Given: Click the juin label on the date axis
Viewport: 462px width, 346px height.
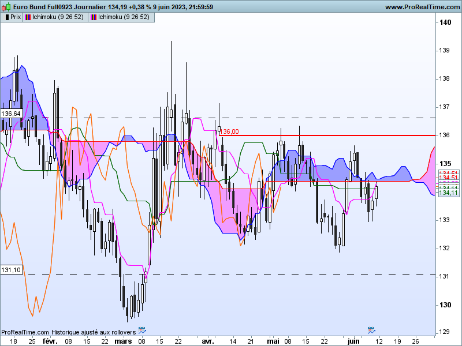Looking at the screenshot, I should pyautogui.click(x=353, y=341).
